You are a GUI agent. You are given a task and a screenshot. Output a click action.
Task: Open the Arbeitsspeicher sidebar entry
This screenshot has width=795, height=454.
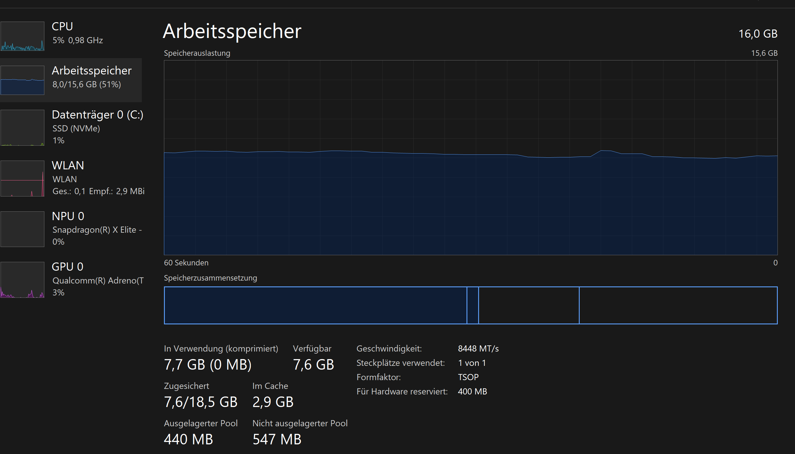[71, 80]
